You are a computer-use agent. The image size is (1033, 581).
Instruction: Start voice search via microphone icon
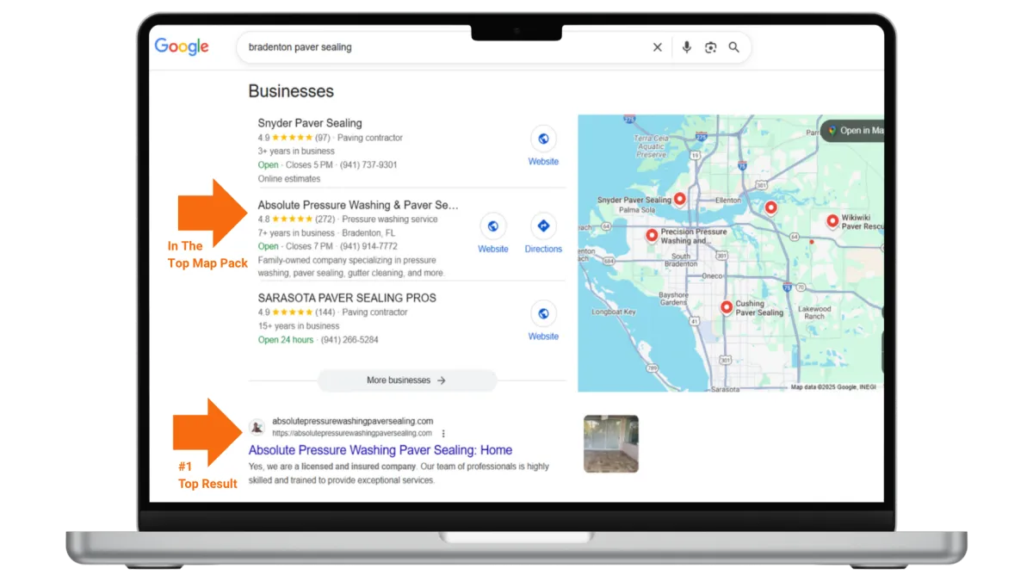(686, 47)
